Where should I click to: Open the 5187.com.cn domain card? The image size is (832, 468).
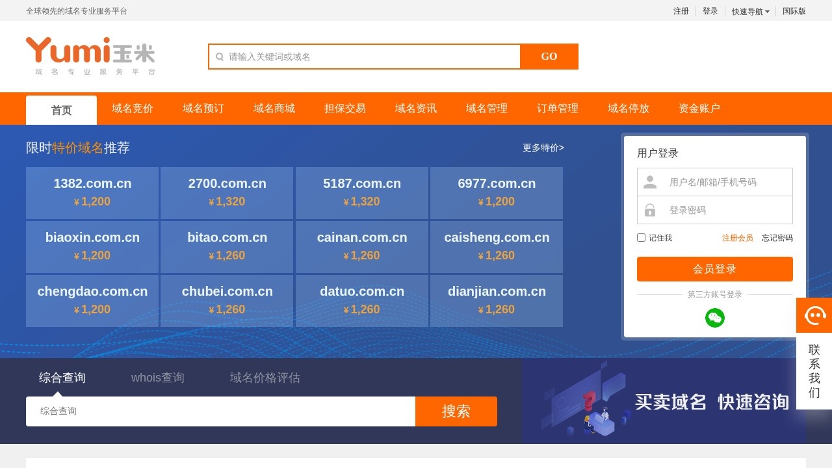coord(362,193)
